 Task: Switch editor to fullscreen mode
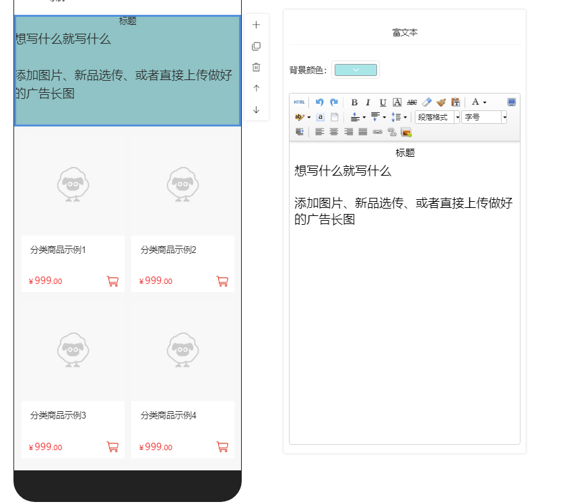512,102
